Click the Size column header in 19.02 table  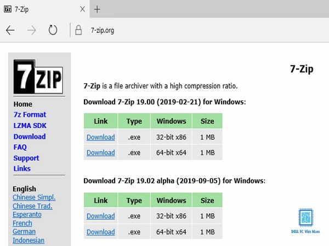(207, 201)
